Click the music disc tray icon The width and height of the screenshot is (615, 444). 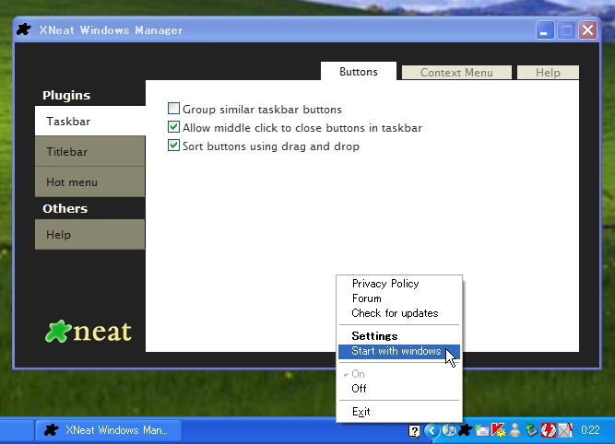tap(449, 430)
